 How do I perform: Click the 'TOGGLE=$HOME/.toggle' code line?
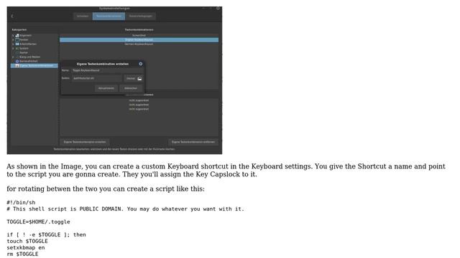[x=38, y=221]
